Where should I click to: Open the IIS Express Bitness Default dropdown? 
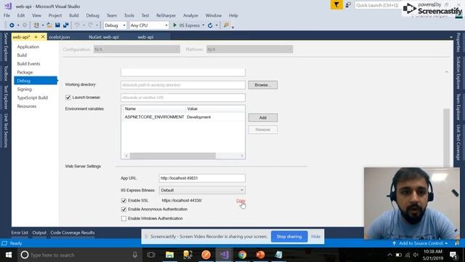pyautogui.click(x=202, y=190)
